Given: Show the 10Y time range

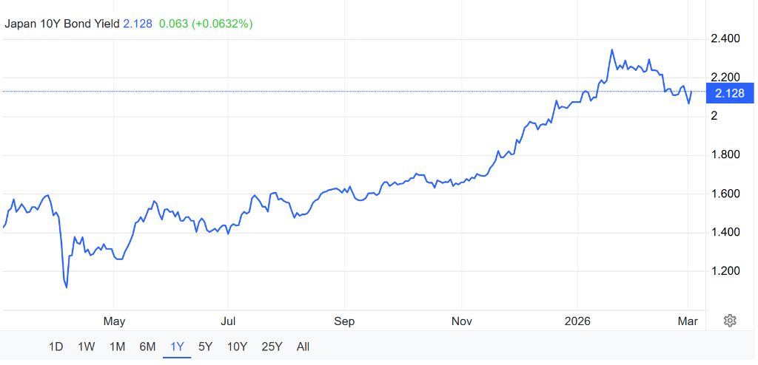Looking at the screenshot, I should click(237, 347).
